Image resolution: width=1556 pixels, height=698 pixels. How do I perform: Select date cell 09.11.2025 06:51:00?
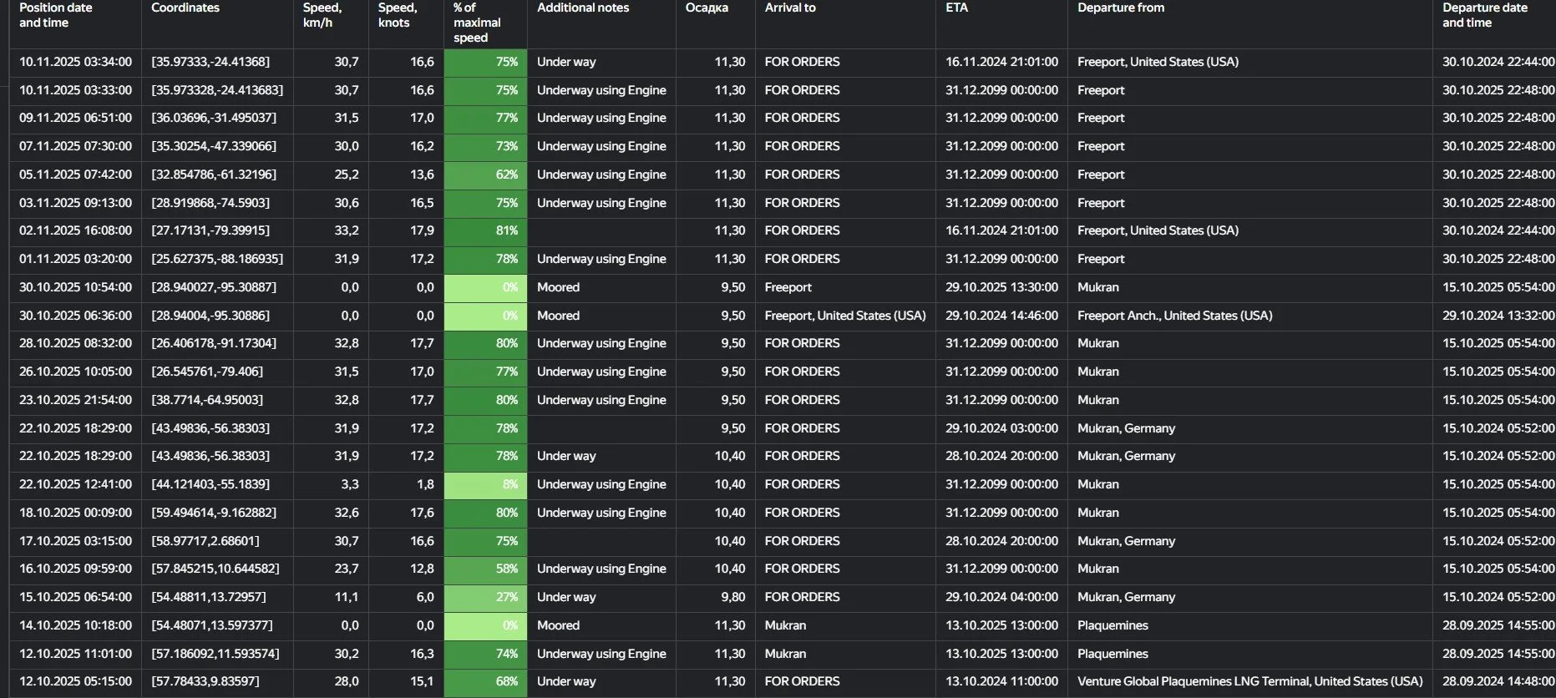(75, 118)
